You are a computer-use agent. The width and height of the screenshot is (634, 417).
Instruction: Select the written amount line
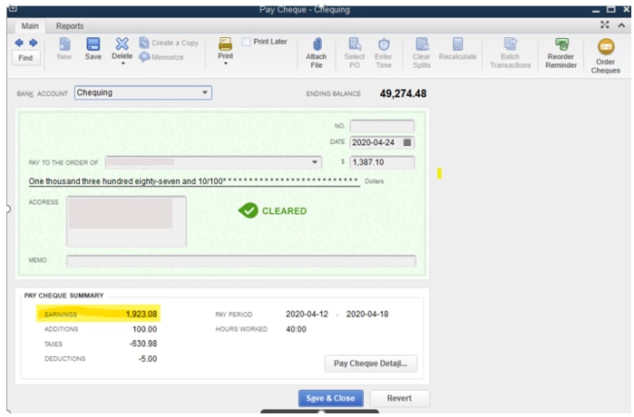(194, 181)
